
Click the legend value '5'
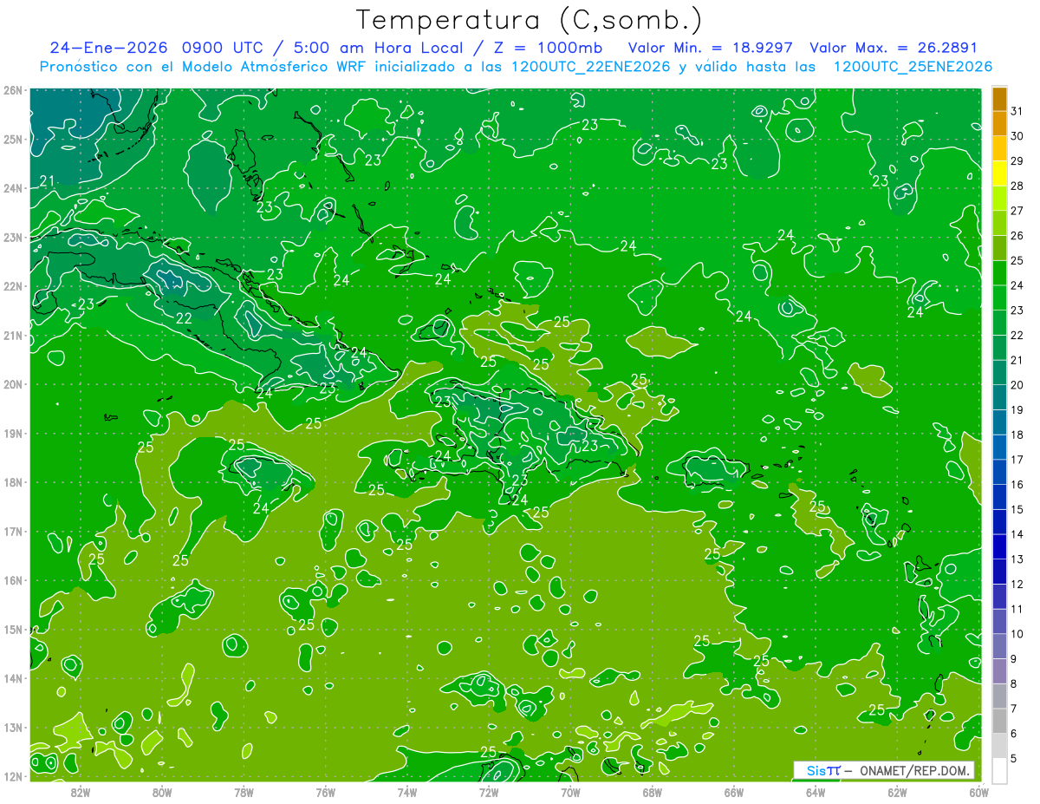(x=1013, y=759)
